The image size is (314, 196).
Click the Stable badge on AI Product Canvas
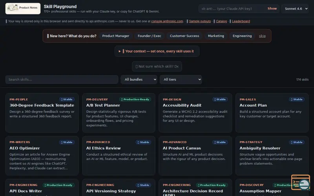[220, 142]
